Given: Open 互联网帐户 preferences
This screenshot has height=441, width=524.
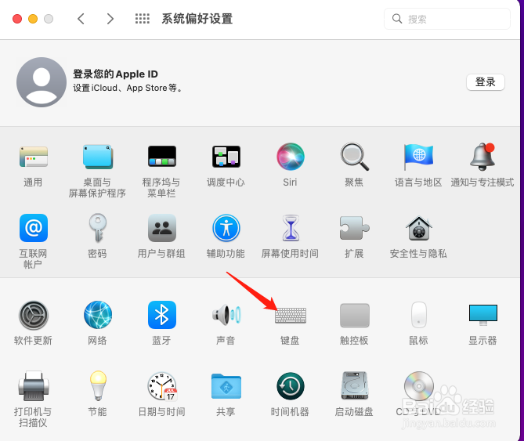Looking at the screenshot, I should click(x=34, y=228).
